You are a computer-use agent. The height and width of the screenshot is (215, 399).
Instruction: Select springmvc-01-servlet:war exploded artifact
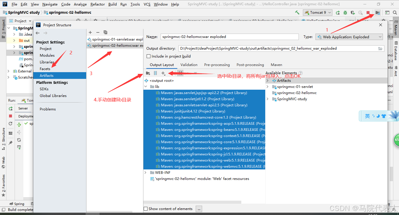(x=115, y=39)
